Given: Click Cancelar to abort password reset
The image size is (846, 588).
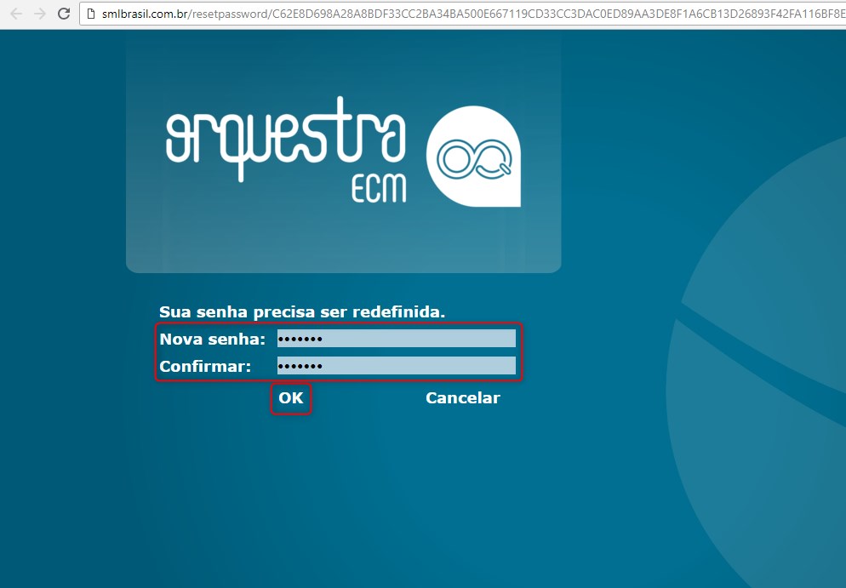Looking at the screenshot, I should coord(462,398).
